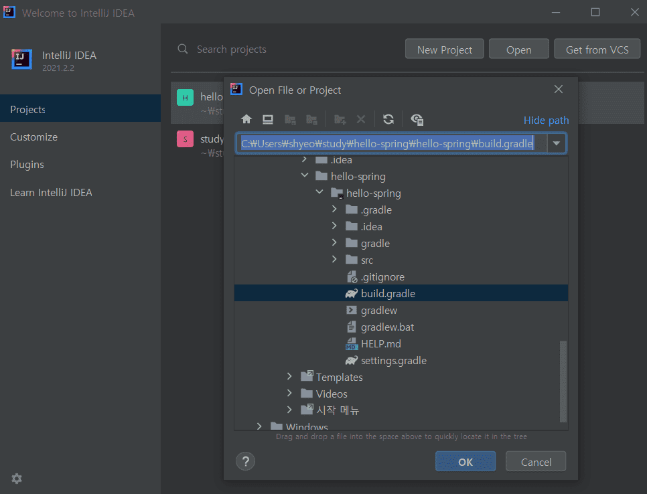Select the 시작 메뉴 row in the tree
The width and height of the screenshot is (647, 494).
(x=401, y=410)
